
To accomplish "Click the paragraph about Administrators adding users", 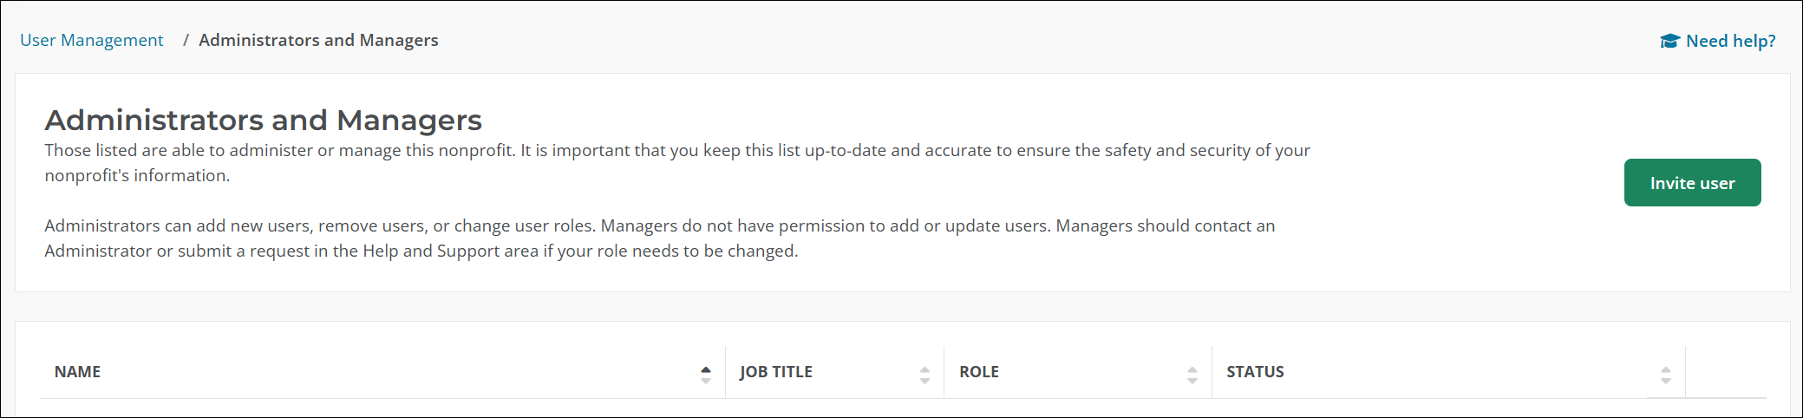I will click(x=659, y=225).
